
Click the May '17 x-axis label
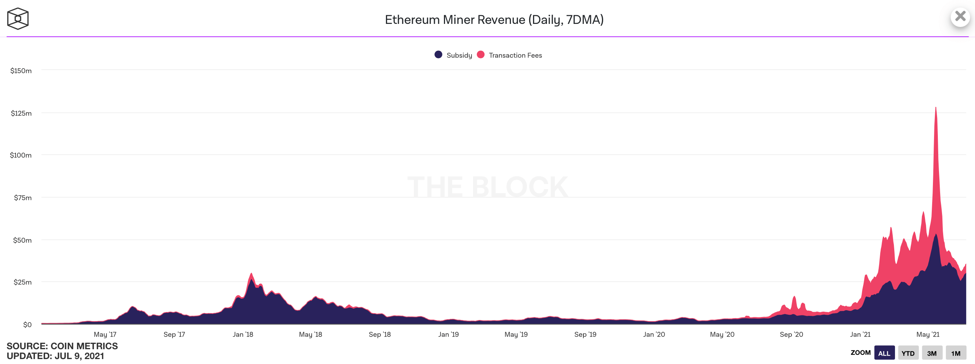105,334
